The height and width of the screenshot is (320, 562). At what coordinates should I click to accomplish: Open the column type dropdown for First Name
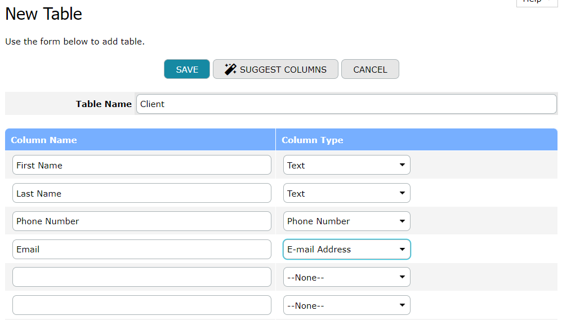tap(346, 165)
